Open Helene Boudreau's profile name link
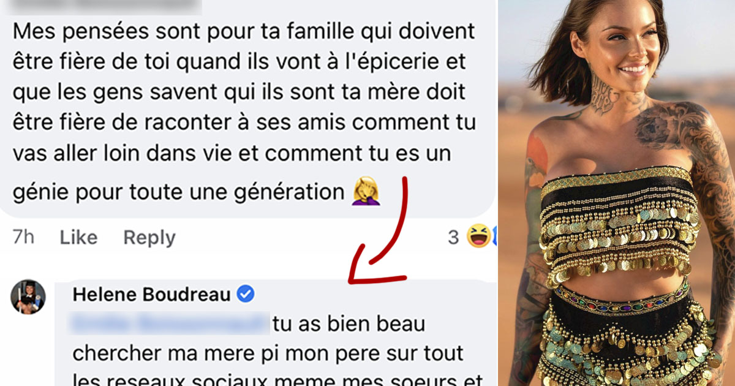 pyautogui.click(x=152, y=294)
